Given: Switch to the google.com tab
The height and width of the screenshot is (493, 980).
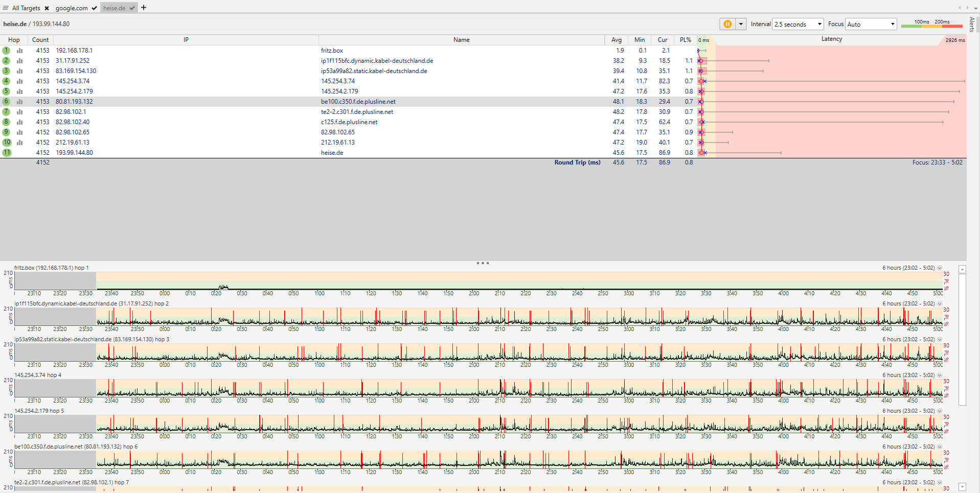Looking at the screenshot, I should (x=72, y=8).
